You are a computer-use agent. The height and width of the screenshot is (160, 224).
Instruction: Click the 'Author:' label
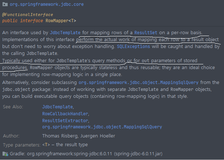point(11,136)
